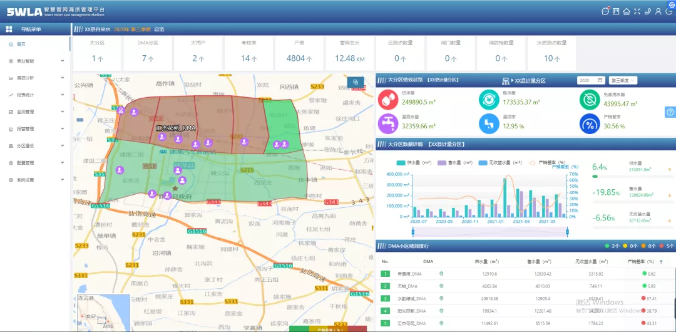The image size is (676, 332).
Task: Open the user profile icon
Action: tap(658, 12)
